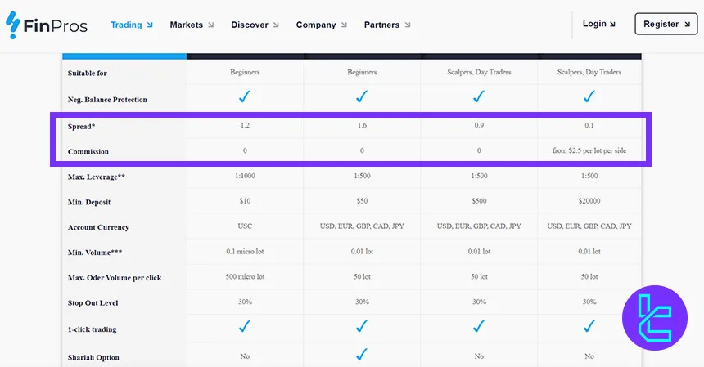Image resolution: width=704 pixels, height=367 pixels.
Task: Open the Company menu
Action: point(322,25)
